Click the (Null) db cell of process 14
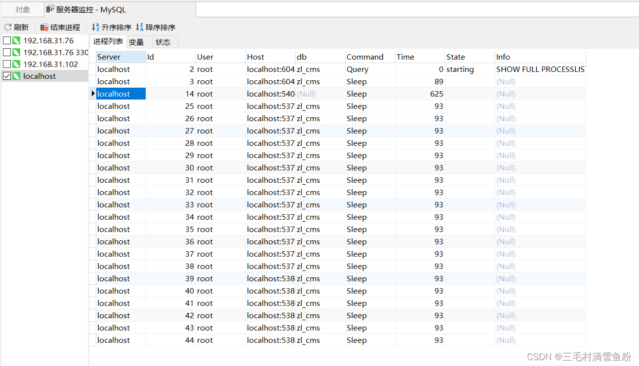This screenshot has height=366, width=639. point(320,94)
